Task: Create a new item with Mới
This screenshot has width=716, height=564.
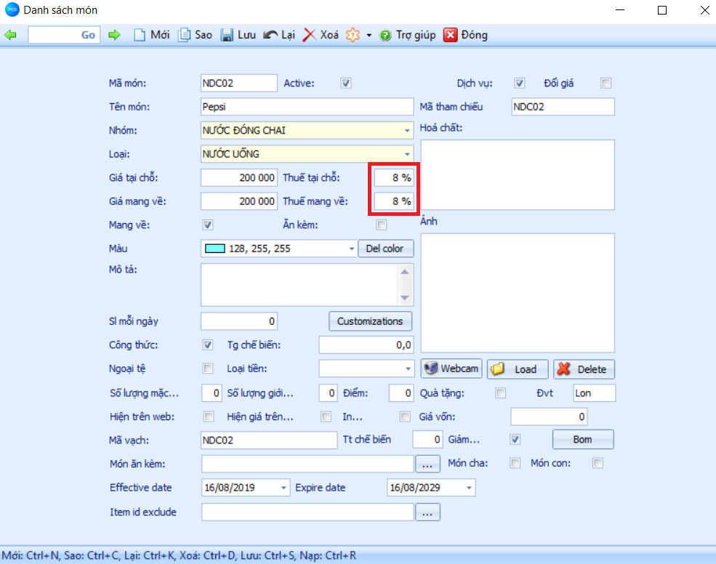Action: [152, 35]
